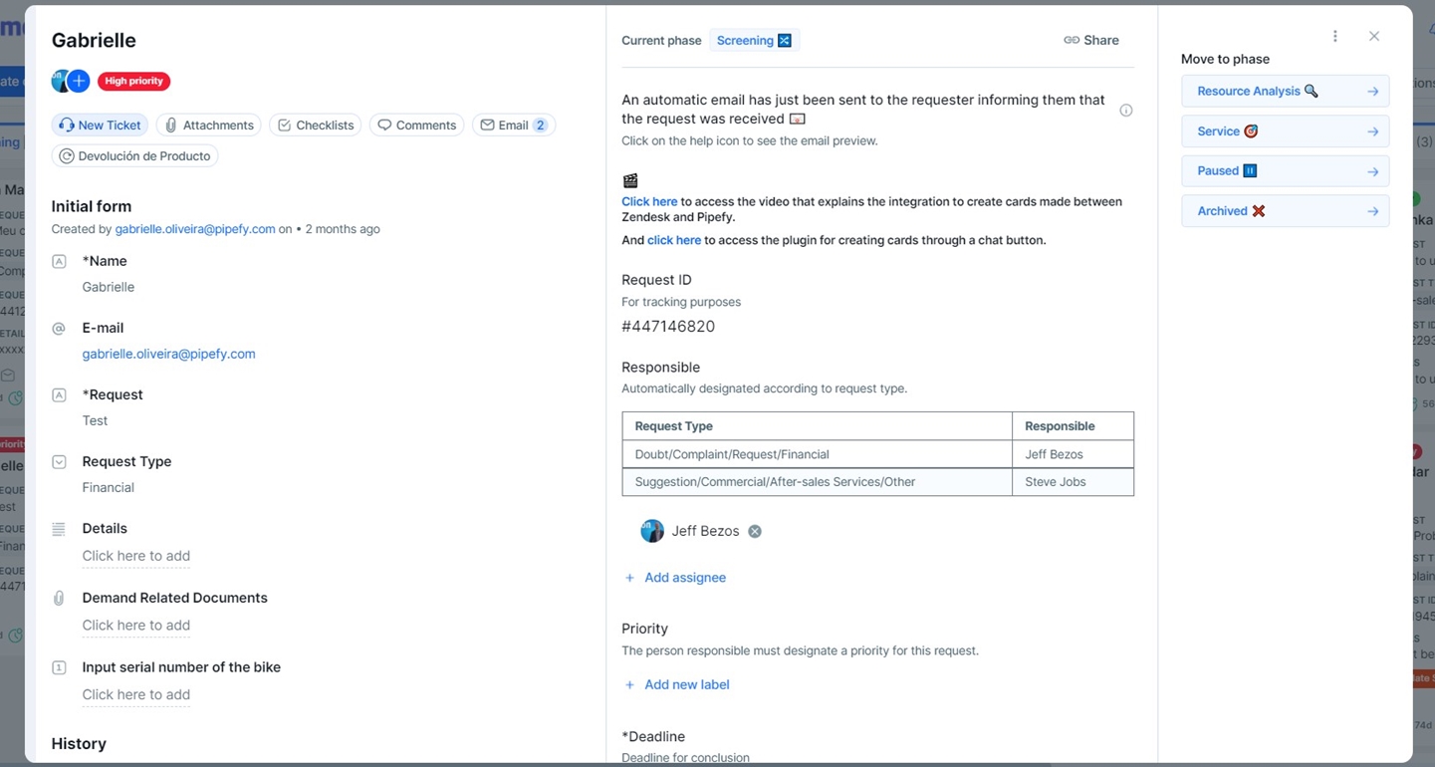Open the Email tab with 2 messages
The height and width of the screenshot is (767, 1435).
pos(513,126)
